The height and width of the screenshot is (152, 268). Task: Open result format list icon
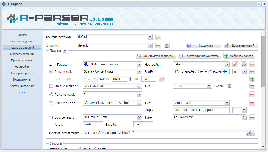(253, 133)
